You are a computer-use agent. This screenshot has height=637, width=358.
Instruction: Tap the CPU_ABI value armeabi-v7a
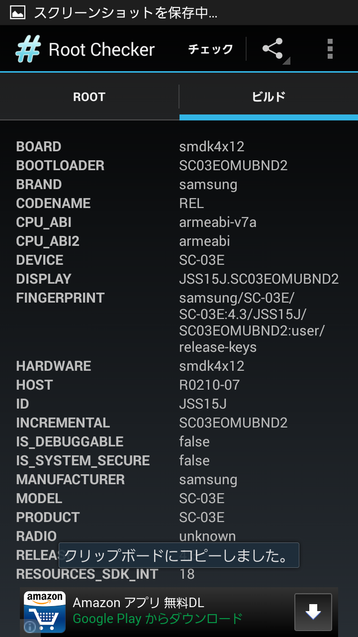pos(218,222)
